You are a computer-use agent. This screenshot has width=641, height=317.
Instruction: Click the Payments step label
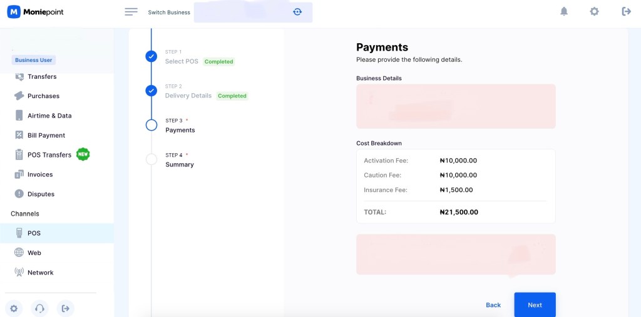tap(180, 130)
